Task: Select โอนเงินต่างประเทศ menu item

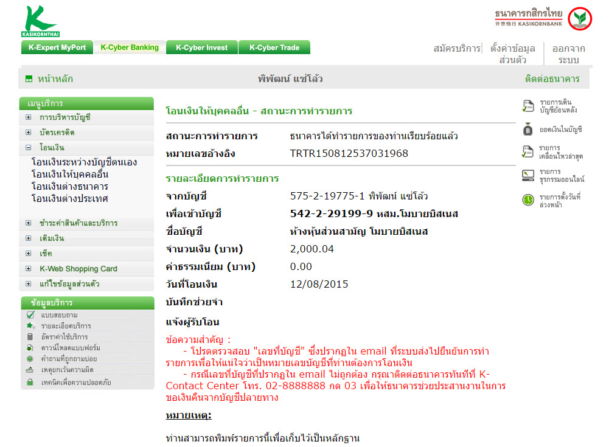Action: click(69, 198)
